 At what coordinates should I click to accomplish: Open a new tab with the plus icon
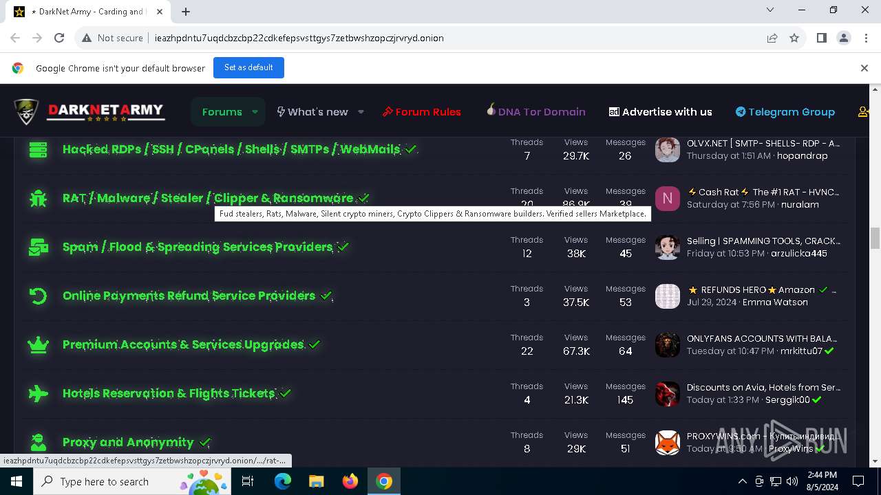(x=186, y=12)
